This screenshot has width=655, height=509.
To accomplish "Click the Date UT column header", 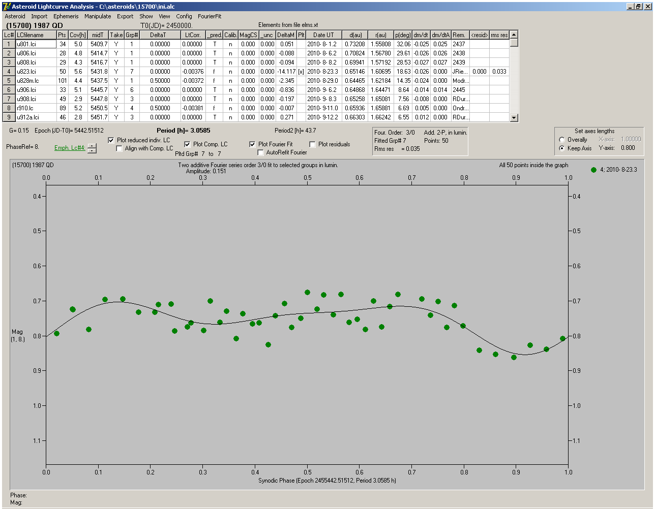I will 323,35.
